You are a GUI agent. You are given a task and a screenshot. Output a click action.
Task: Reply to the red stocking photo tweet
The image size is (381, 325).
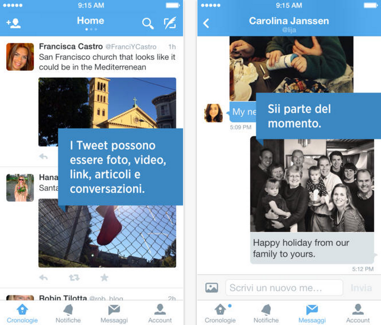point(43,278)
